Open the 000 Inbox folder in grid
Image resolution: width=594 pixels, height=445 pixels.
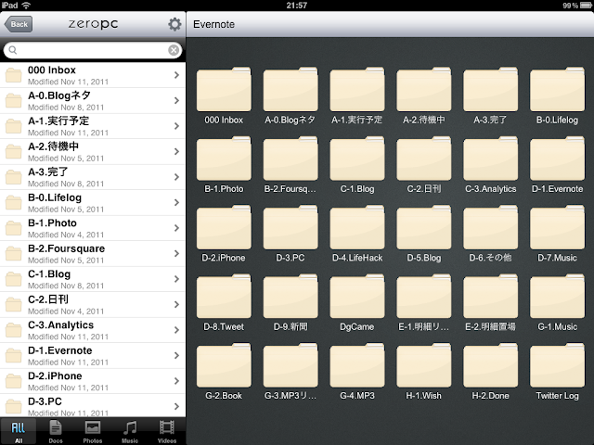(x=224, y=90)
